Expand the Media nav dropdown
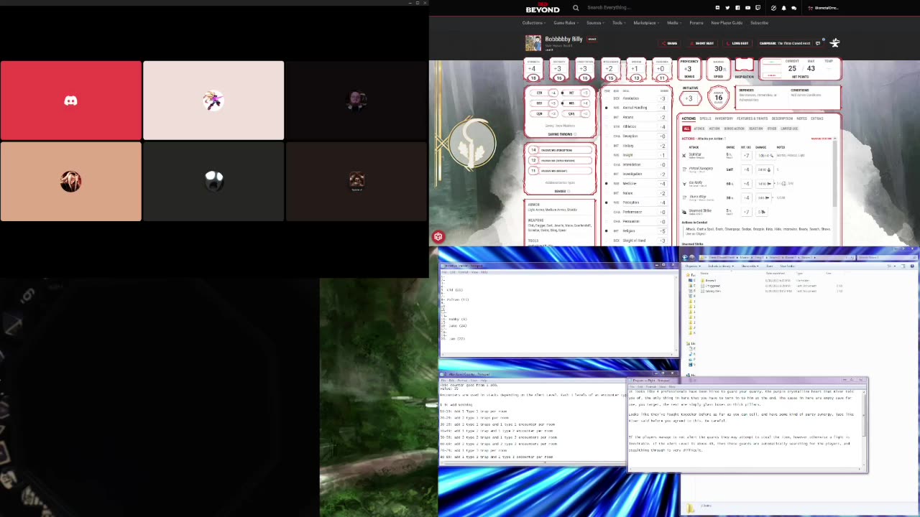Image resolution: width=920 pixels, height=517 pixels. coord(674,23)
